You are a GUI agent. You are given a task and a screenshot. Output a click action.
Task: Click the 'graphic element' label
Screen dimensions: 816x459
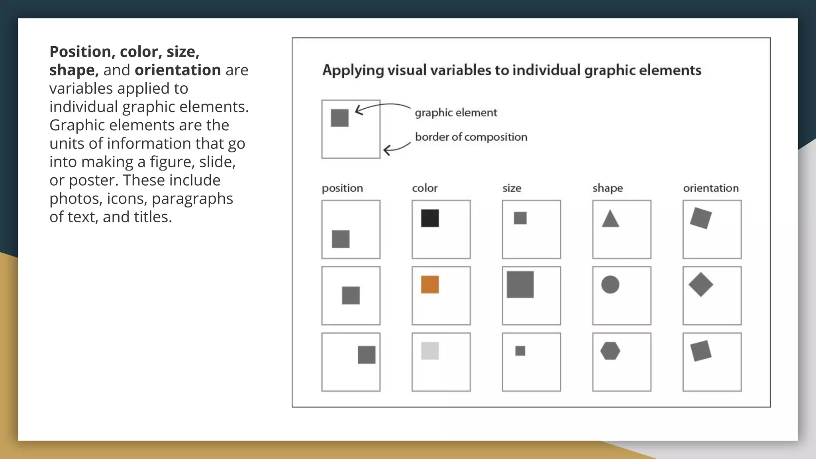456,113
